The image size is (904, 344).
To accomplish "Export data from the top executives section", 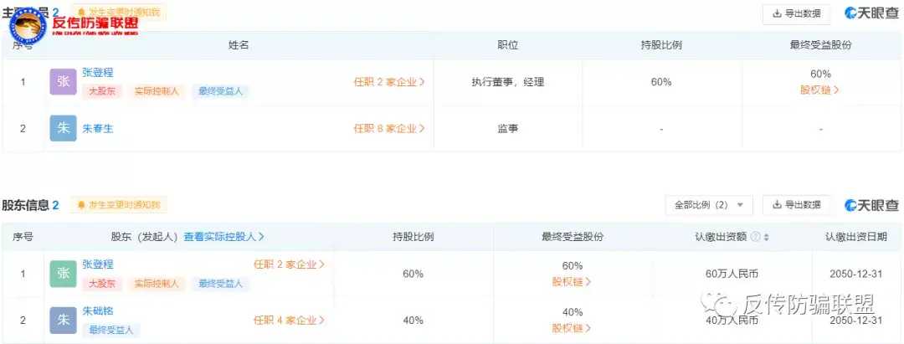I will point(796,13).
